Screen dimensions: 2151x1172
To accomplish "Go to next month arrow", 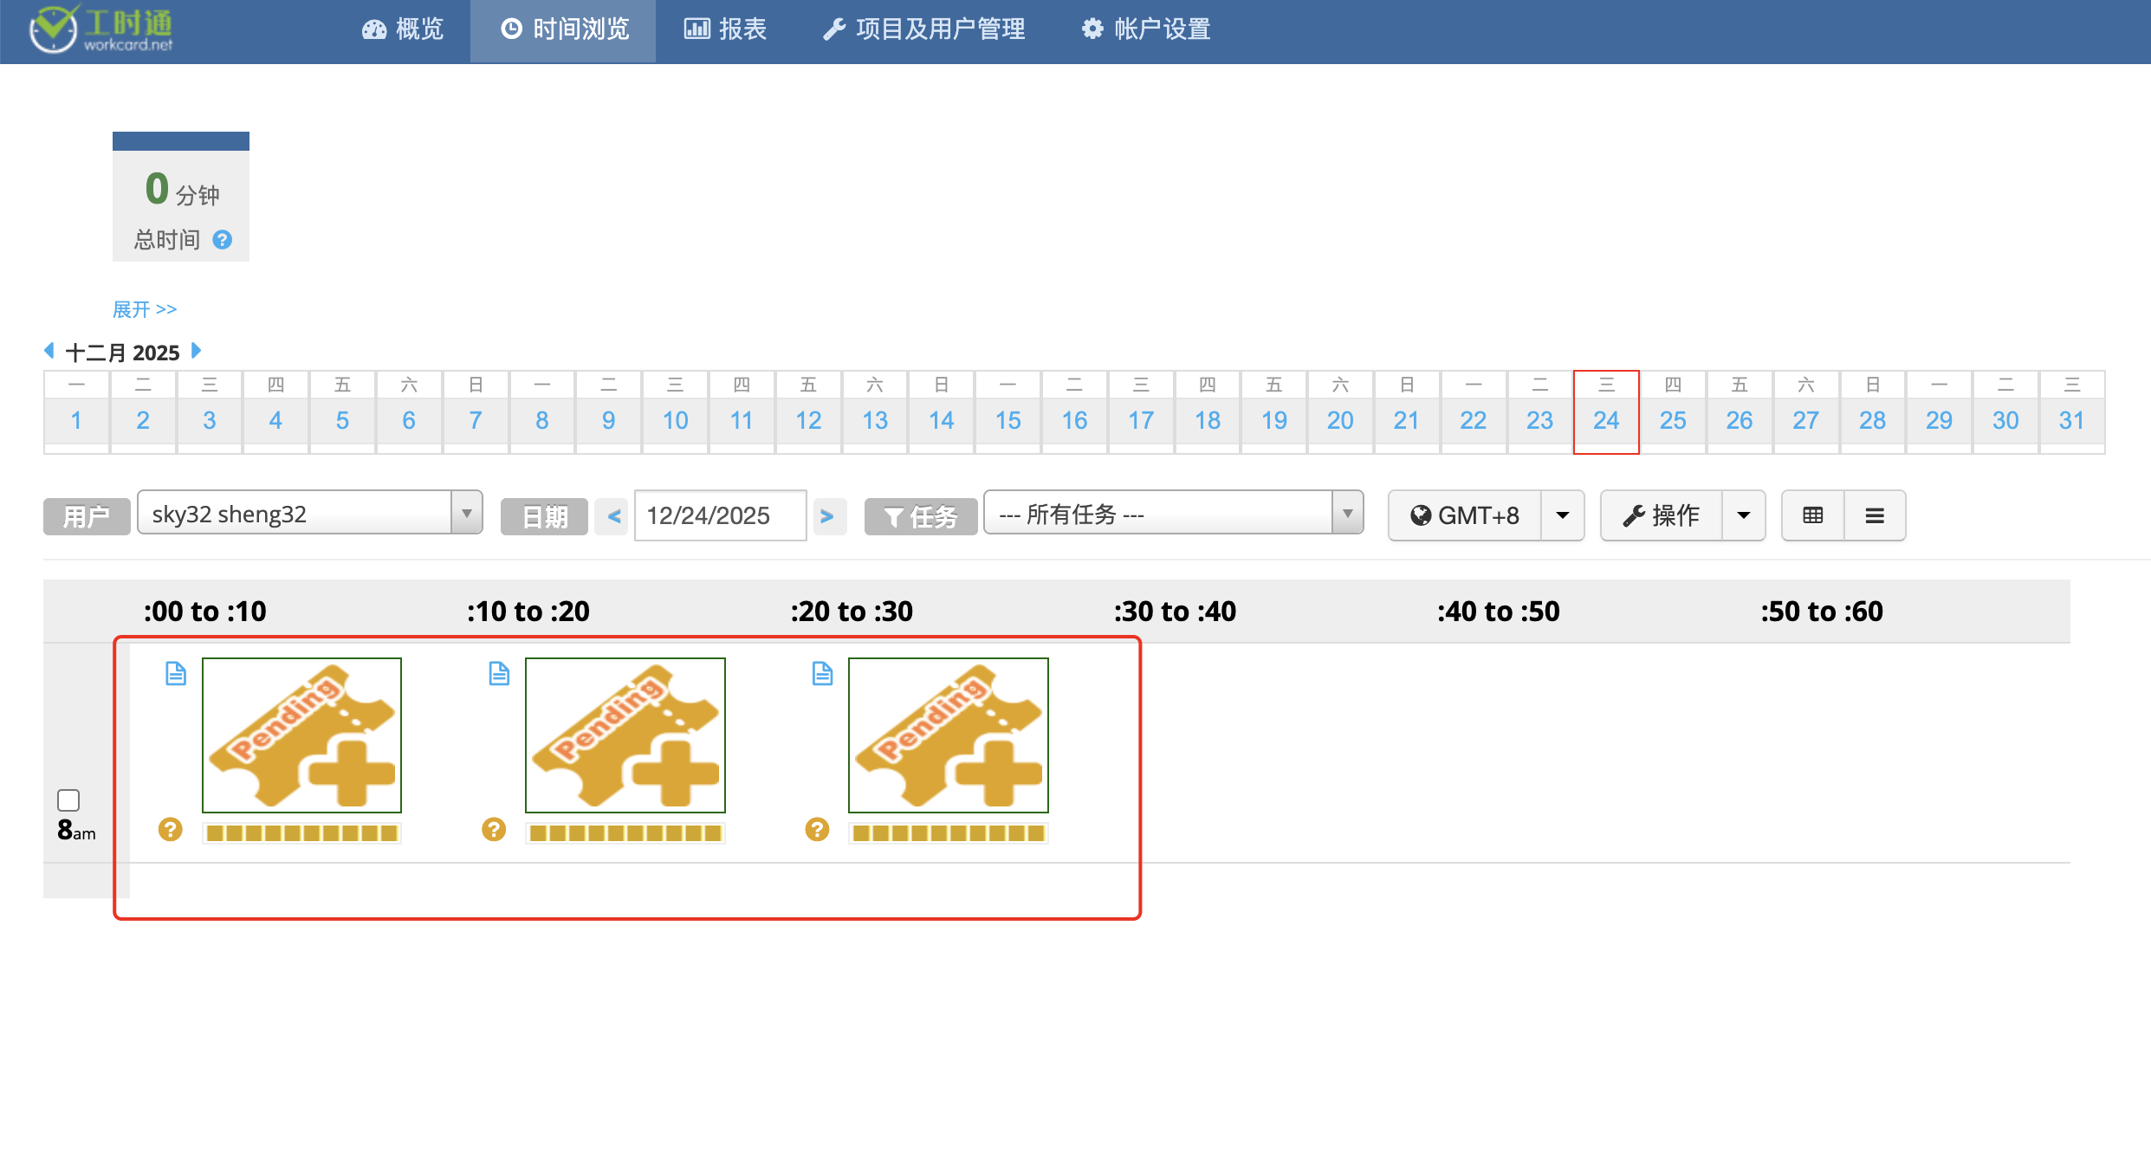I will tap(196, 350).
